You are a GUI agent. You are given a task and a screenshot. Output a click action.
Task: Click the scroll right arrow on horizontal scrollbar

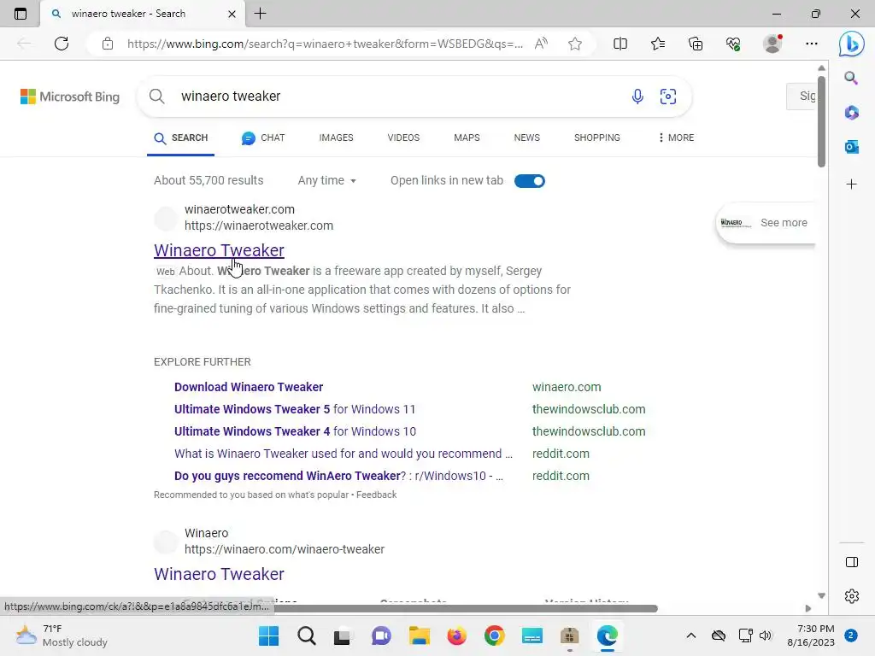pos(808,608)
